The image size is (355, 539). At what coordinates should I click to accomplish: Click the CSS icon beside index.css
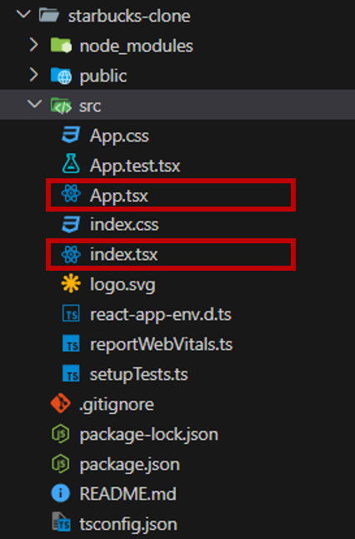click(x=71, y=224)
